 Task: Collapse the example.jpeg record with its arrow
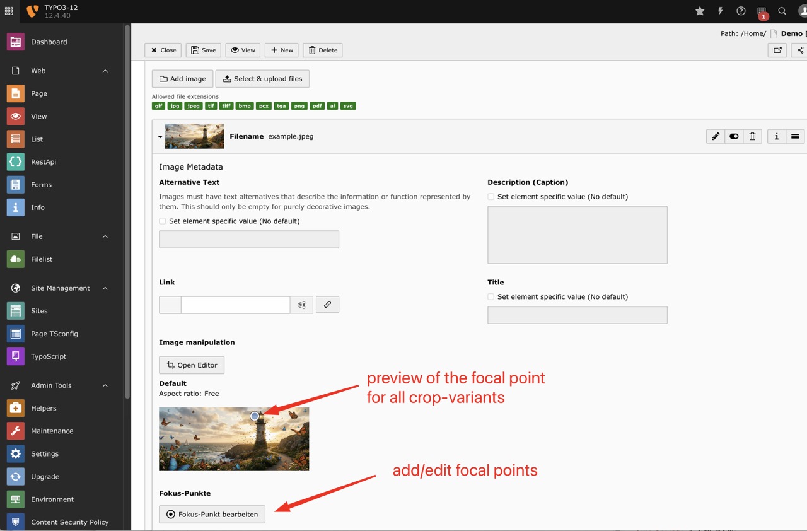point(160,136)
